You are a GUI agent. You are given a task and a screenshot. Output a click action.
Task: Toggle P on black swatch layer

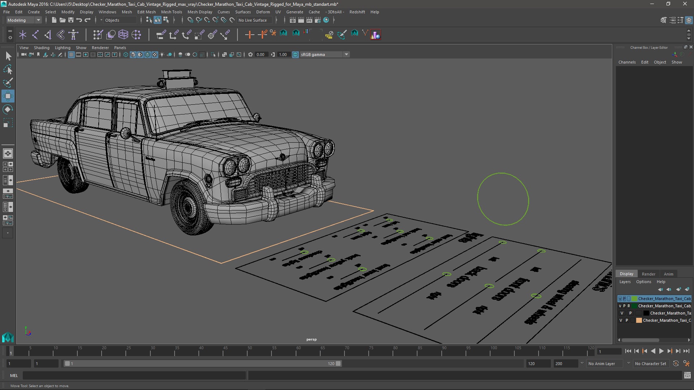tap(630, 313)
